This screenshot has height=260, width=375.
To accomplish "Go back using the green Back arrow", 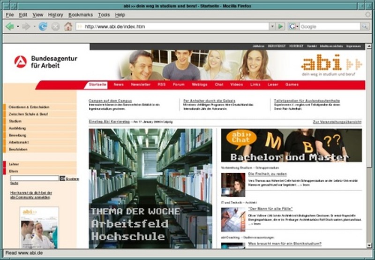I will [10, 26].
